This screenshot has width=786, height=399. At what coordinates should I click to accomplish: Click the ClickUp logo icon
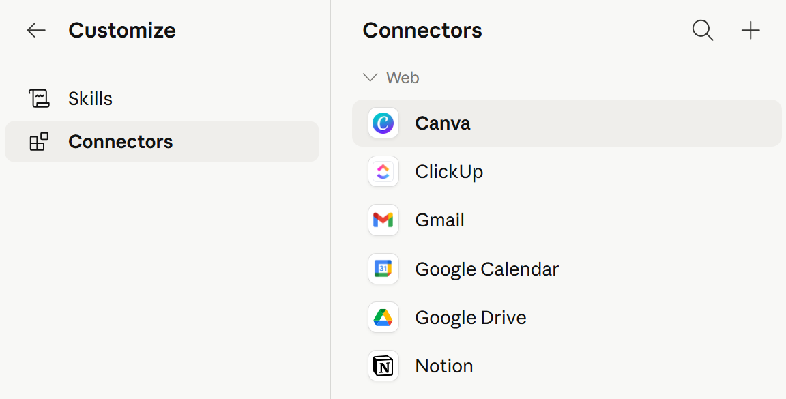(383, 171)
